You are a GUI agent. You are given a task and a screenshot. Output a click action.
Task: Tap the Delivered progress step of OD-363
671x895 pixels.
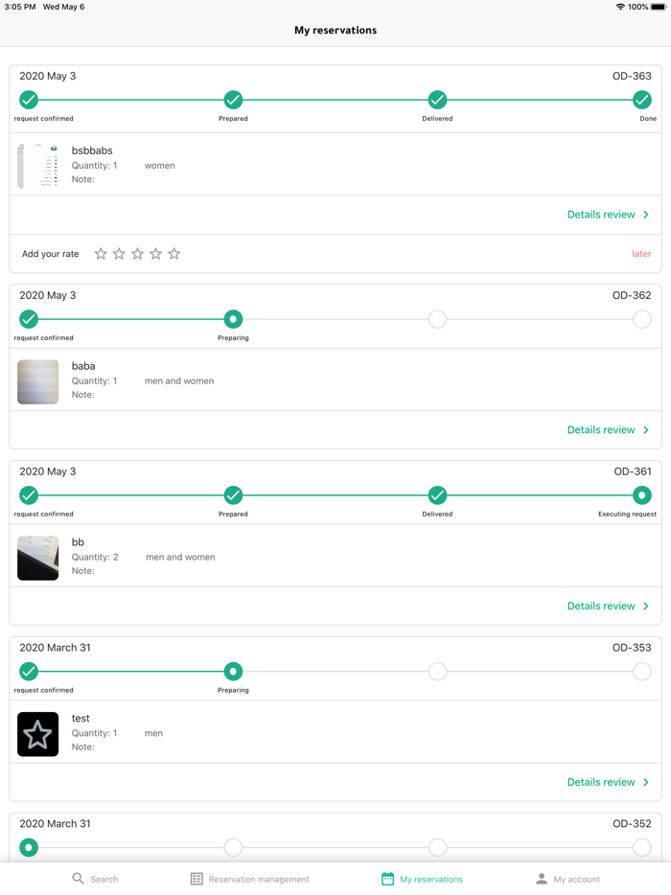[x=437, y=100]
